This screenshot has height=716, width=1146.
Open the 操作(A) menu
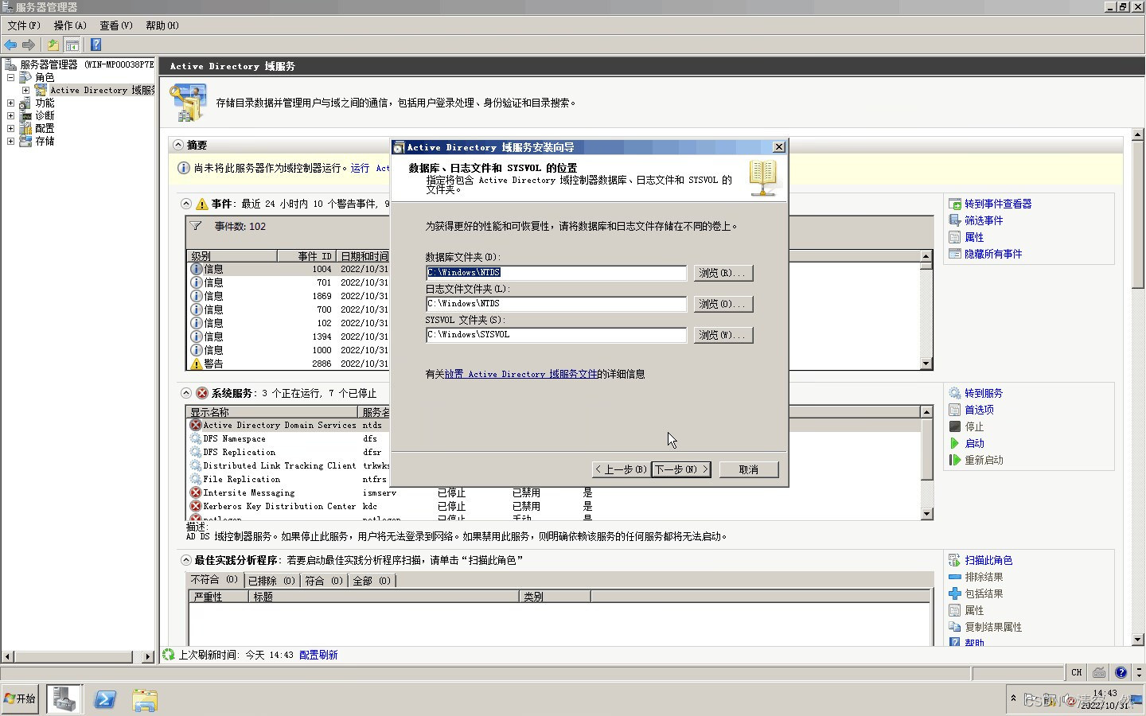click(x=70, y=25)
